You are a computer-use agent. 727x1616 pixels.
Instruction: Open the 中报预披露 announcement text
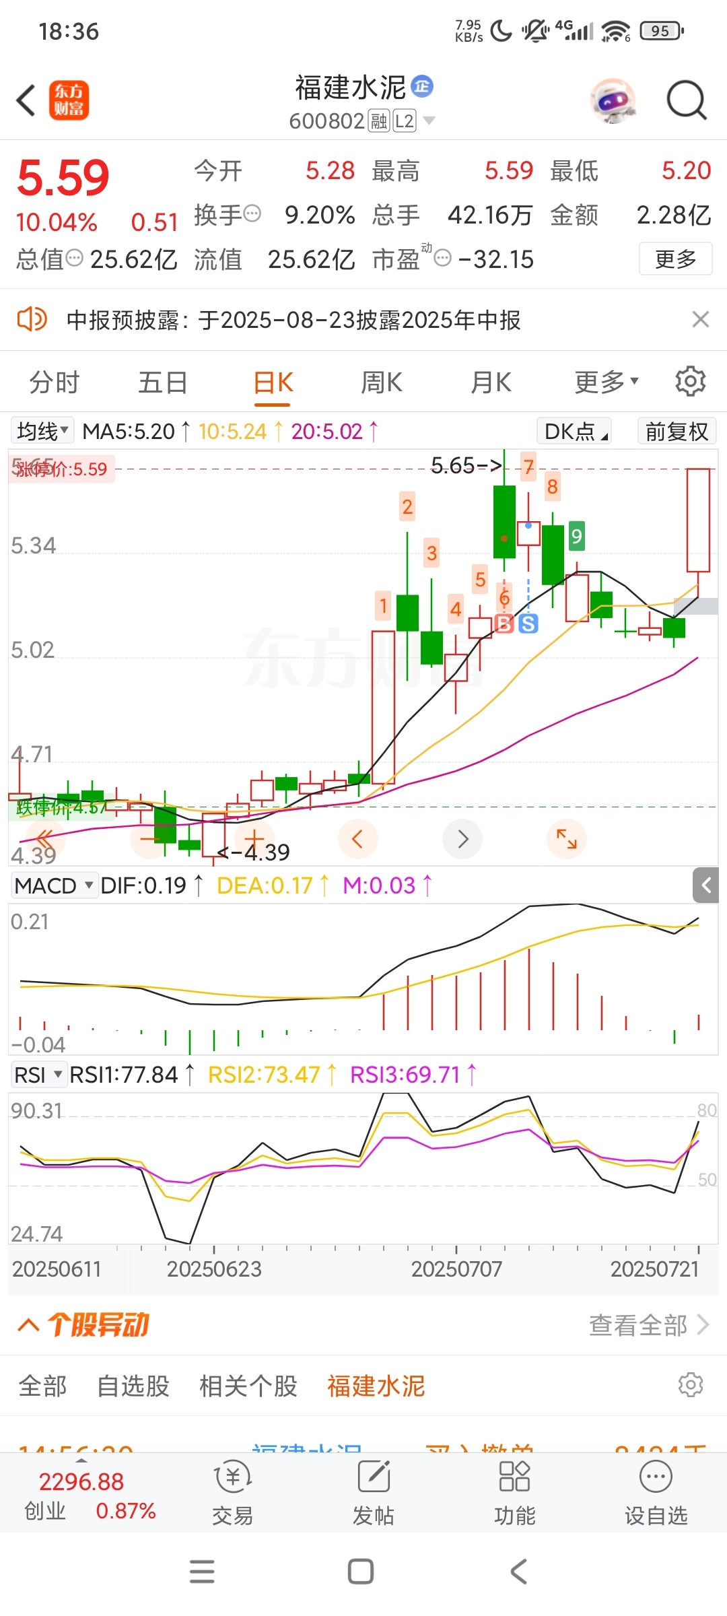[x=293, y=320]
